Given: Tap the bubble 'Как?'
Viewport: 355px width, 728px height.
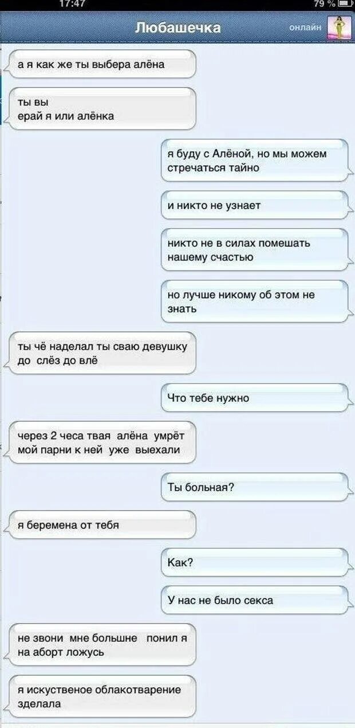Looking at the screenshot, I should point(255,563).
